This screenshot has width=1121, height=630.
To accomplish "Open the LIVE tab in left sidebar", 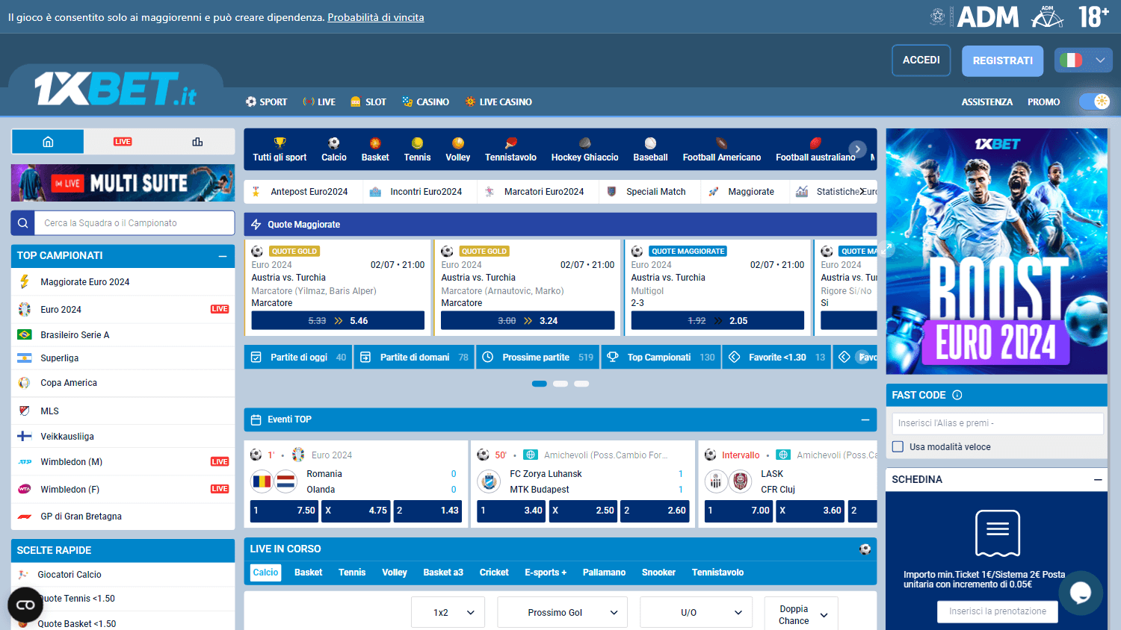I will click(x=123, y=142).
